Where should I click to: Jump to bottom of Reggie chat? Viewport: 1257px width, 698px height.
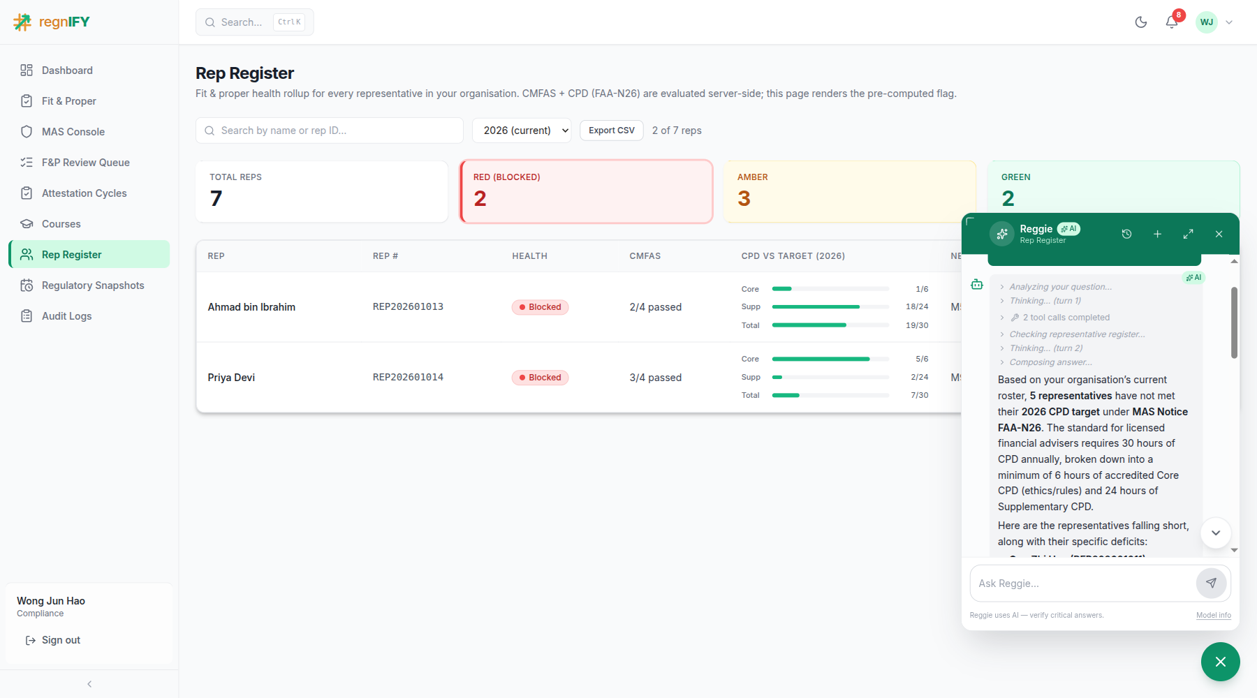pos(1216,533)
